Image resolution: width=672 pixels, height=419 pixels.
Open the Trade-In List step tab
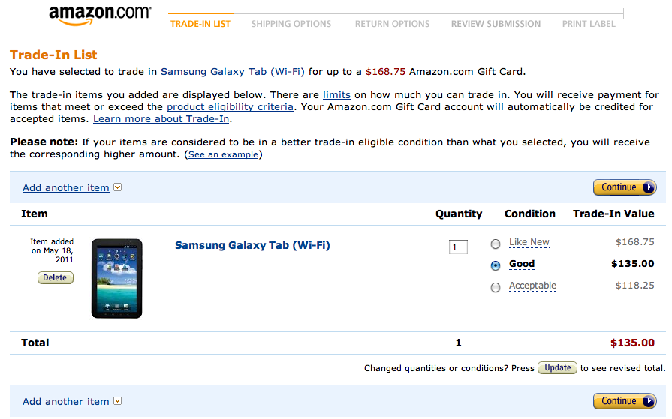click(200, 24)
